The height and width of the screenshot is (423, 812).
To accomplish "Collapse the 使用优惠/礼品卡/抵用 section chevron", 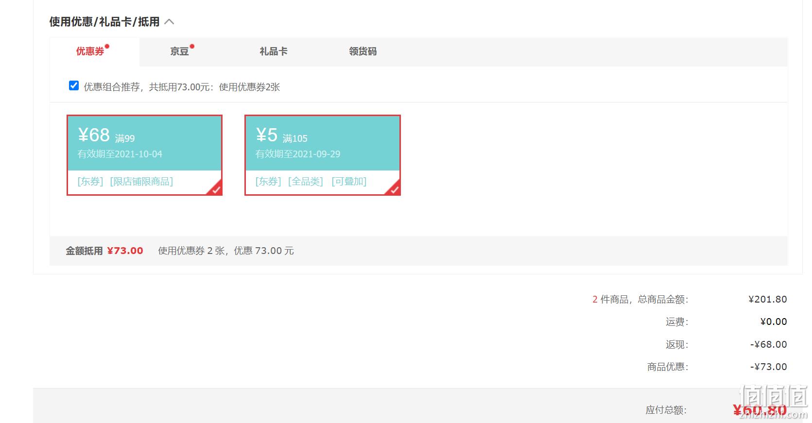I will 169,22.
